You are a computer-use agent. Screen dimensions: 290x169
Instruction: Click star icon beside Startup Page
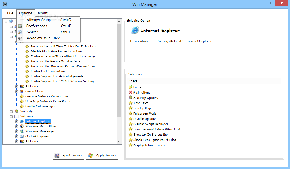(130, 108)
